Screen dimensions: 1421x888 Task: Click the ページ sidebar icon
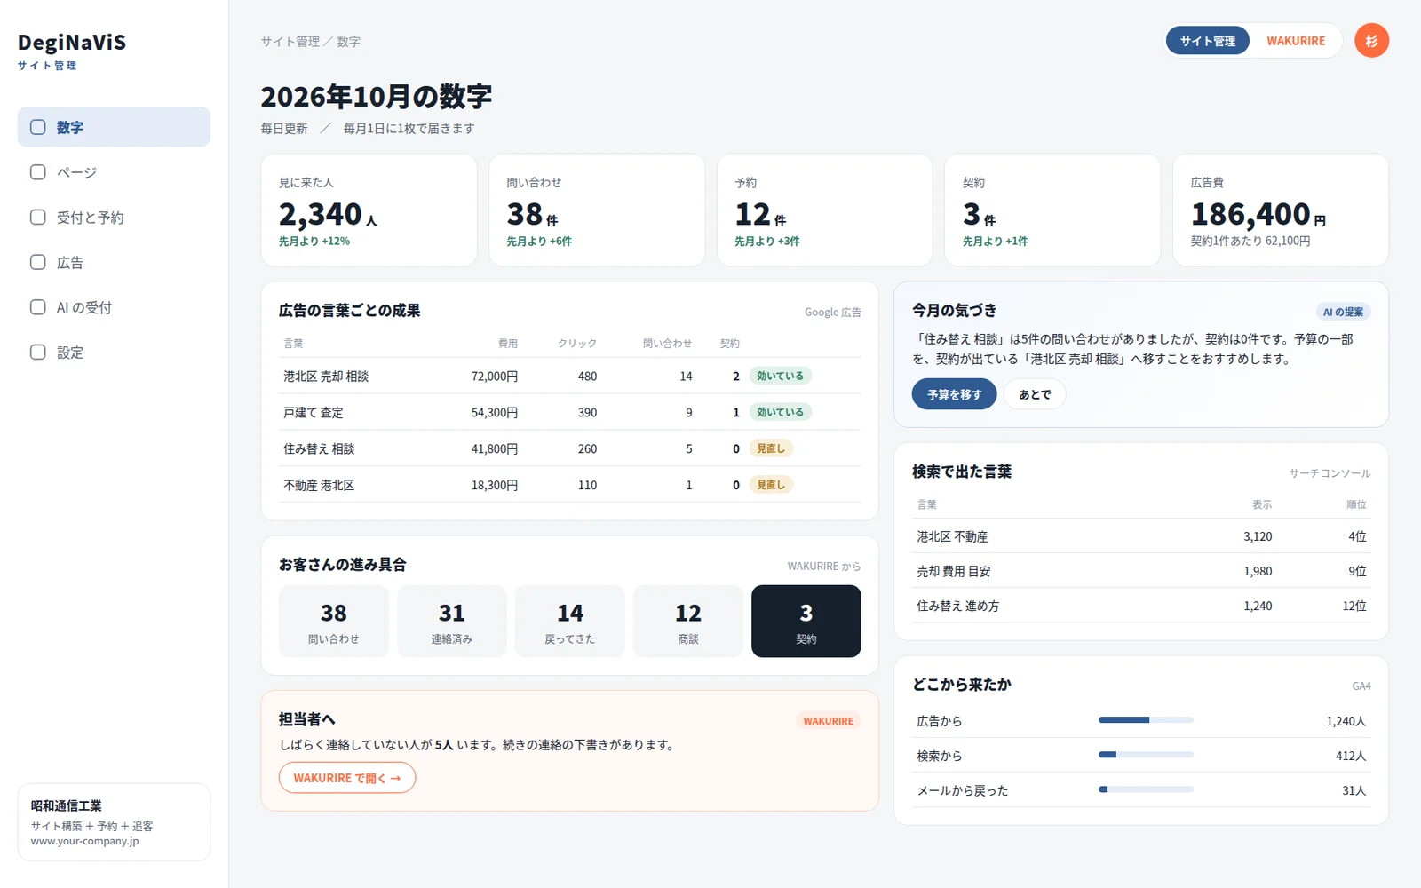pos(38,172)
